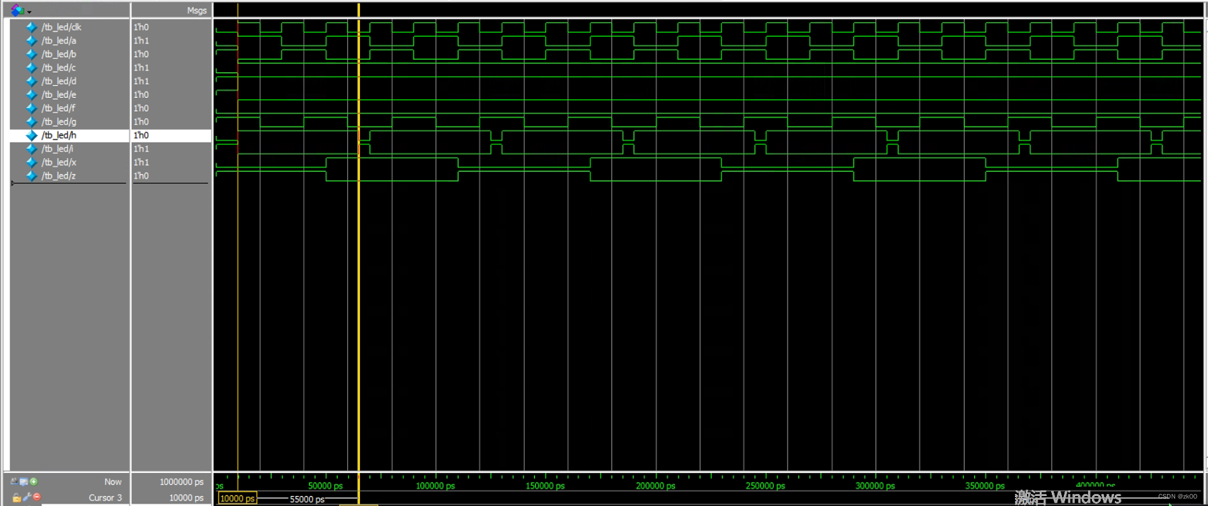
Task: Click value 1'h0 in the /tb_led/z row
Action: (141, 176)
